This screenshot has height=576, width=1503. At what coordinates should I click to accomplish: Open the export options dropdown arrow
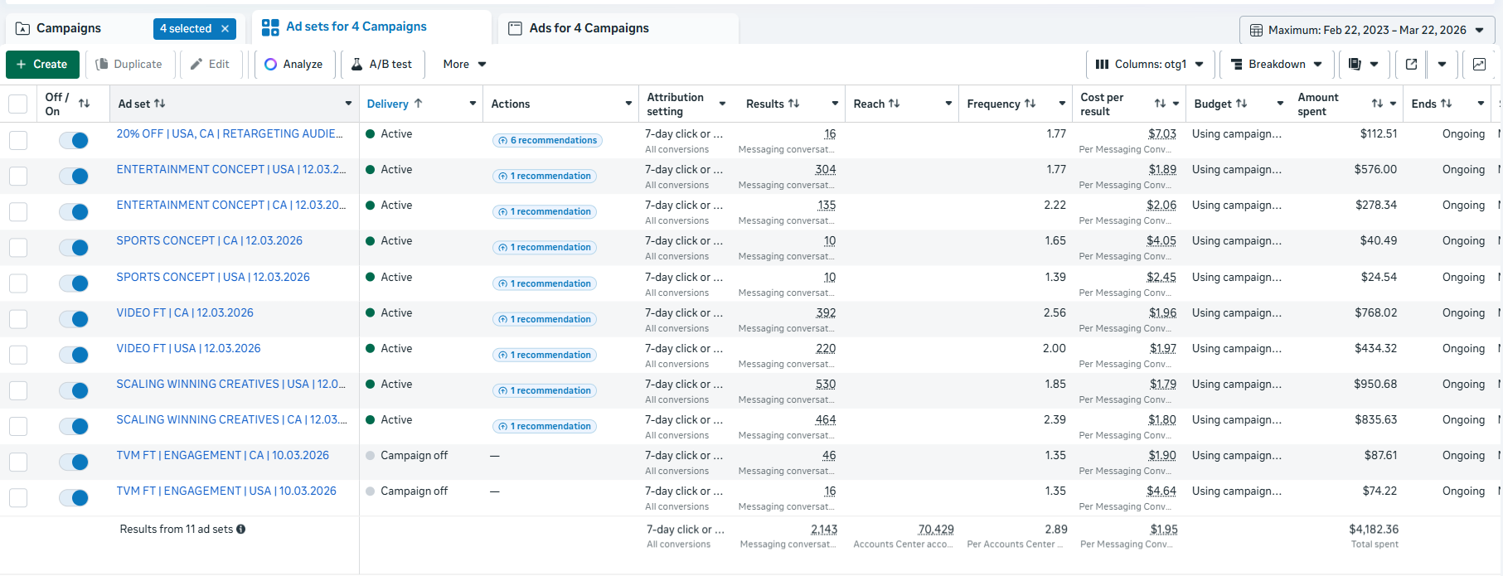(x=1442, y=65)
